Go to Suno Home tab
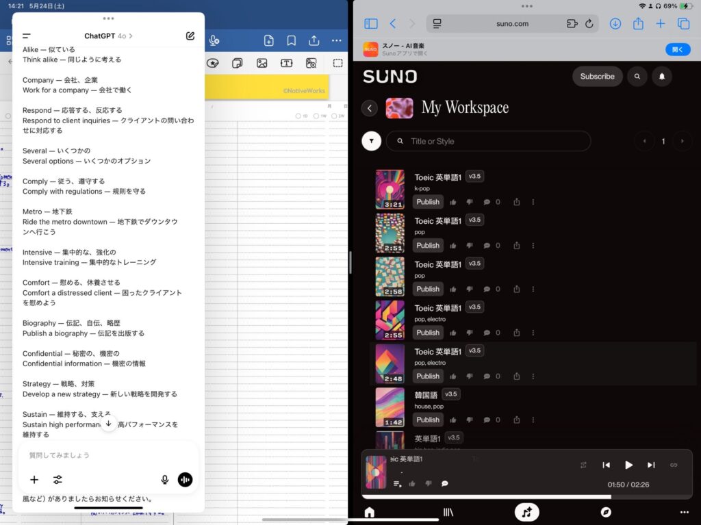Viewport: 701px width, 525px height. tap(369, 512)
